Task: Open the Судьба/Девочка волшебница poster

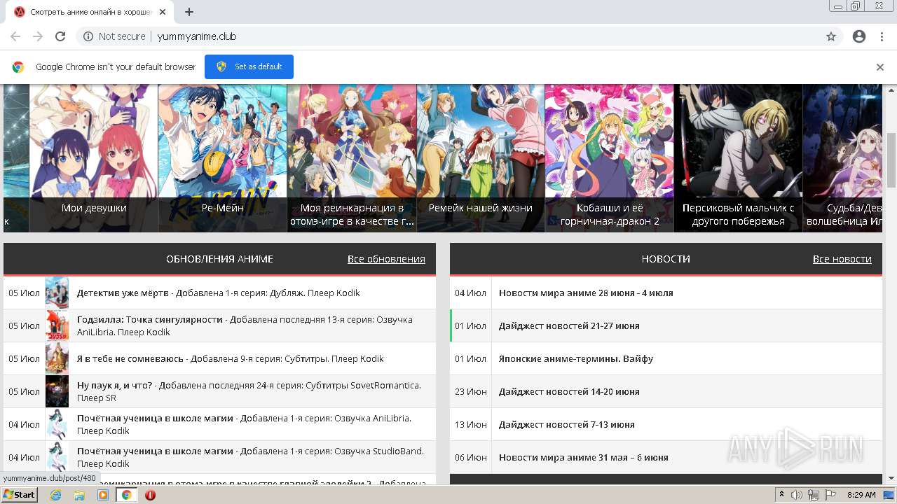Action: click(x=842, y=158)
